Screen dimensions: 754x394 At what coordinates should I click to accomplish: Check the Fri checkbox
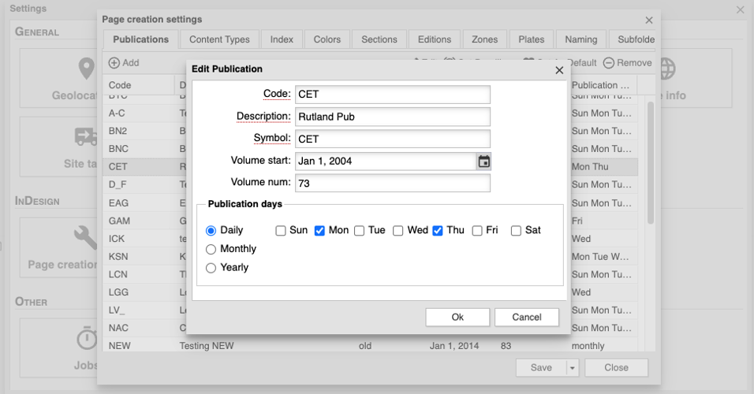tap(477, 231)
